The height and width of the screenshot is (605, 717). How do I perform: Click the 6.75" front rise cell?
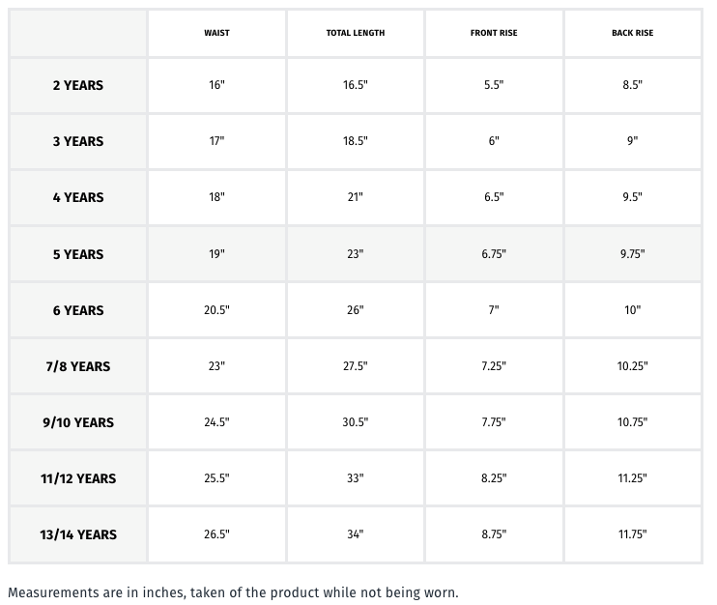pyautogui.click(x=494, y=254)
